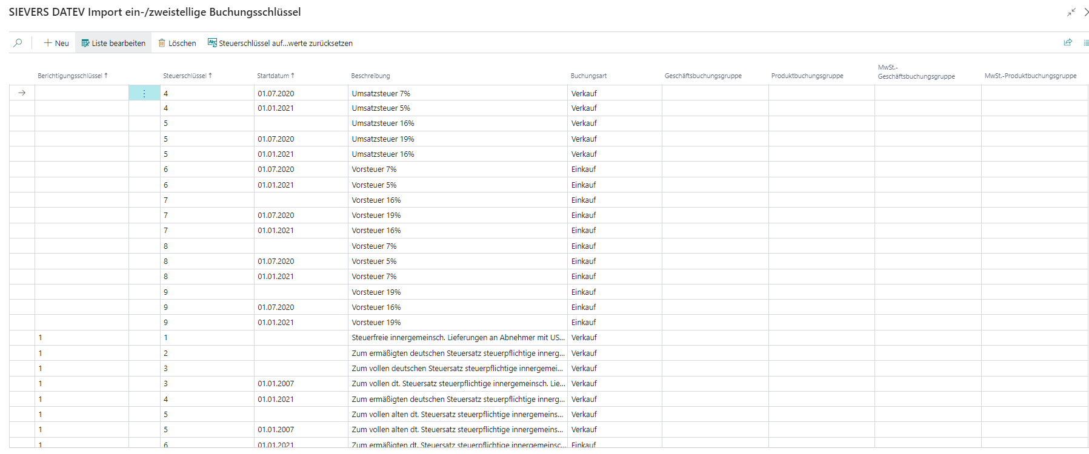Click the Beschreibung column header
This screenshot has height=454, width=1089.
(370, 76)
